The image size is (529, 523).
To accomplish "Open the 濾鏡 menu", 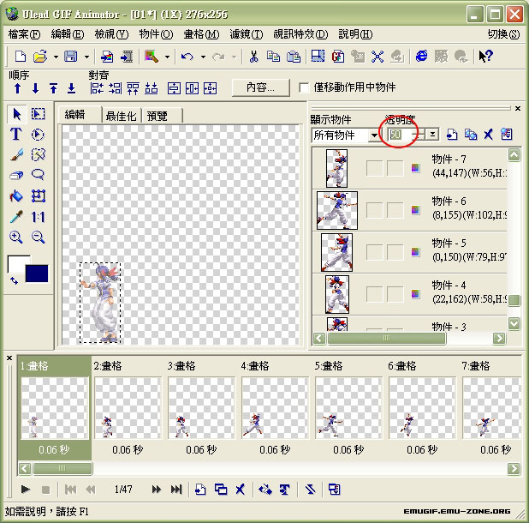I will [246, 34].
